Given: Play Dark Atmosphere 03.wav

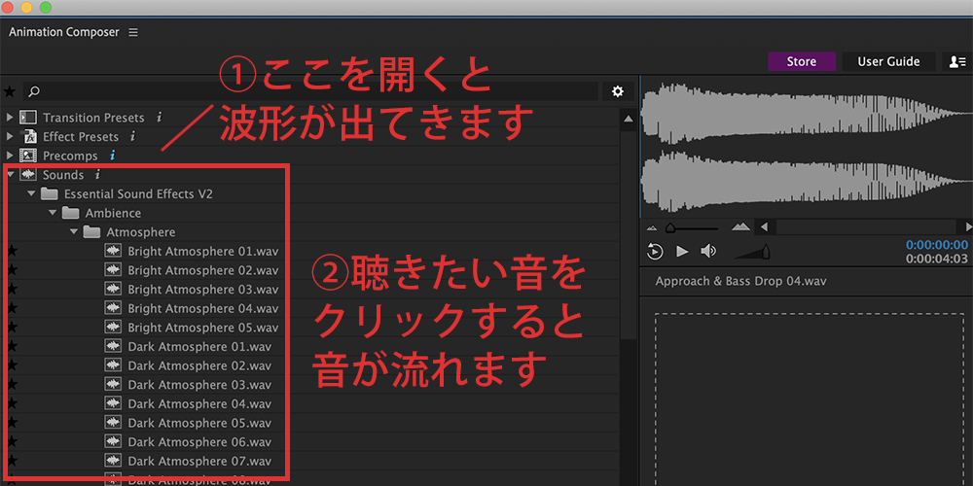Looking at the screenshot, I should [199, 385].
